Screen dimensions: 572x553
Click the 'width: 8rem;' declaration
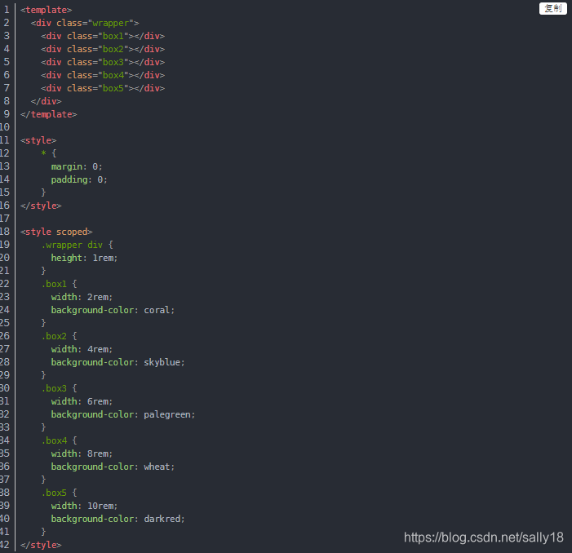82,453
